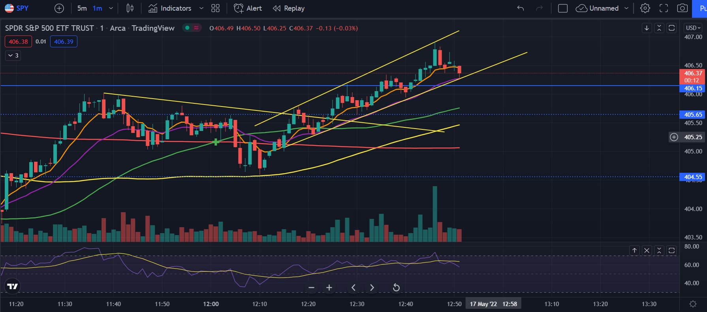Open the Indicators dialog
The height and width of the screenshot is (312, 707).
pyautogui.click(x=170, y=8)
